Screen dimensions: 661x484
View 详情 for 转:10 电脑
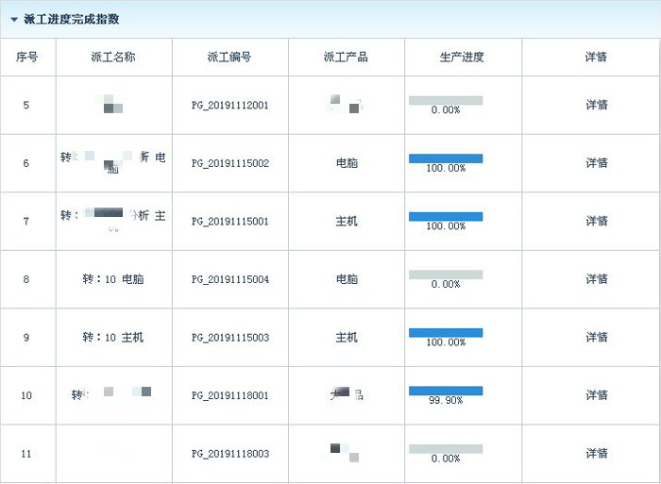596,279
